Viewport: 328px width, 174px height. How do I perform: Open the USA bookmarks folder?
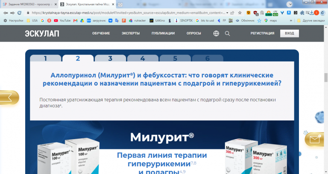[x=32, y=20]
